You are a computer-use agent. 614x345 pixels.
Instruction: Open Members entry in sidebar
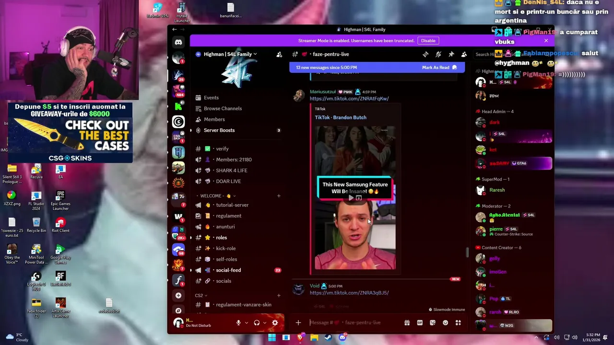click(x=214, y=119)
